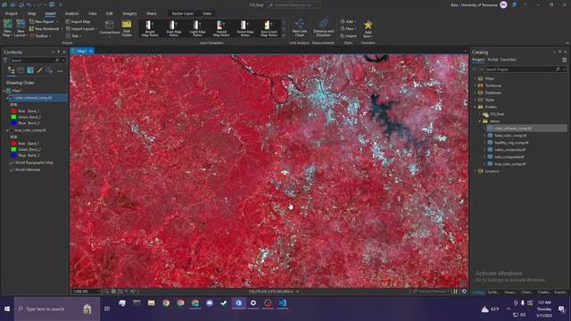
Task: Click Import Map in the ribbon
Action: (78, 21)
